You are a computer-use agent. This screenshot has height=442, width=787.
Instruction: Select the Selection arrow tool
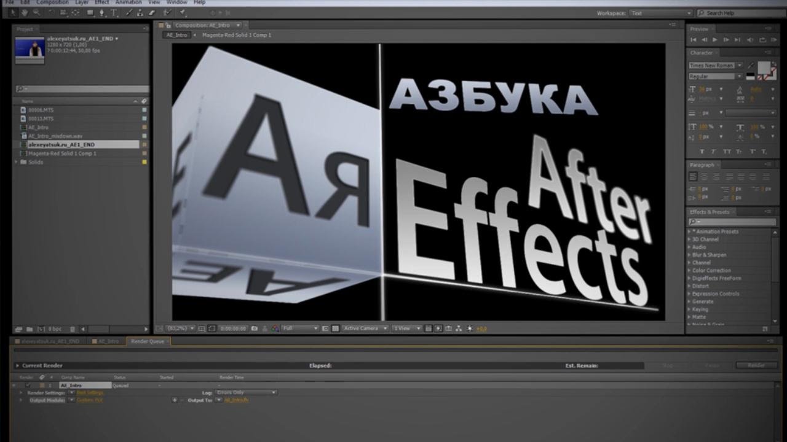tap(13, 12)
